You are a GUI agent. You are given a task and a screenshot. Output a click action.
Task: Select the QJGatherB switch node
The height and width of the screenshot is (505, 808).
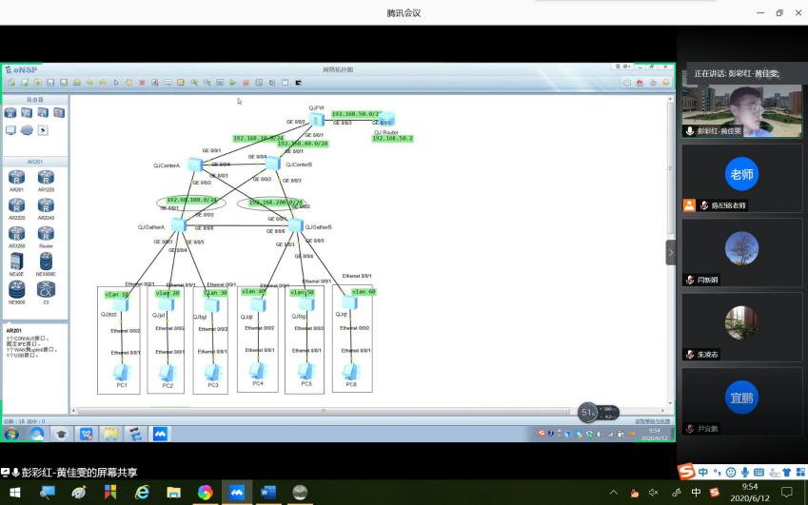point(296,225)
